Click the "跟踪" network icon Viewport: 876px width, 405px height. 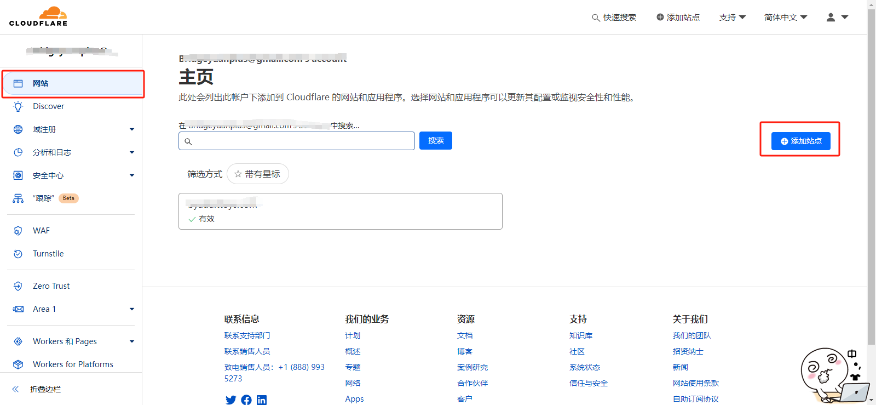click(x=18, y=198)
